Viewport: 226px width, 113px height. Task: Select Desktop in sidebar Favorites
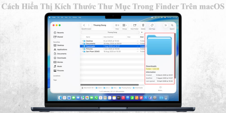[x=59, y=45]
